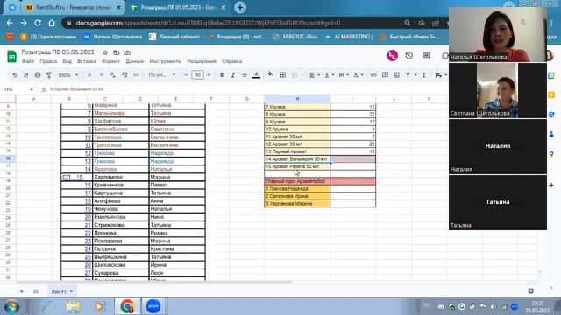Open the zoom 100% dropdown
The image size is (561, 315).
pyautogui.click(x=68, y=75)
